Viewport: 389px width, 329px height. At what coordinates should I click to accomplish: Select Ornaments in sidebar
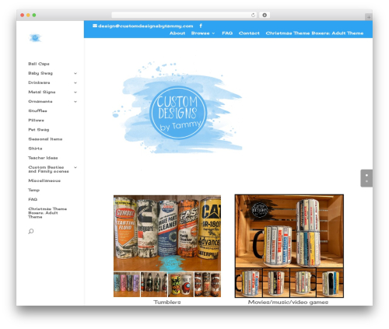pos(40,101)
